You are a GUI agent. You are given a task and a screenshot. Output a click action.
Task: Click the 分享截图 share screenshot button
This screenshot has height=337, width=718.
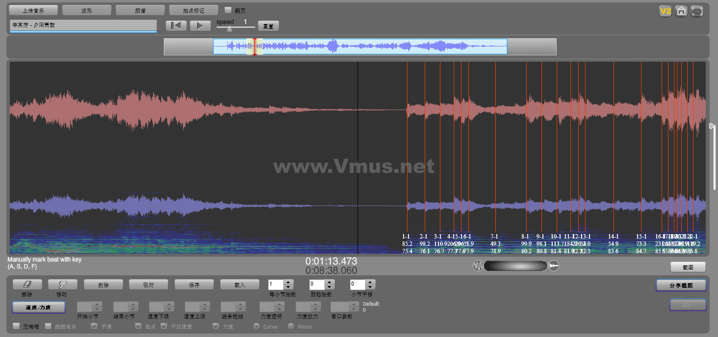681,285
